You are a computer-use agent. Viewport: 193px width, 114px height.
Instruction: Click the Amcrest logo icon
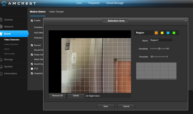(4, 3)
